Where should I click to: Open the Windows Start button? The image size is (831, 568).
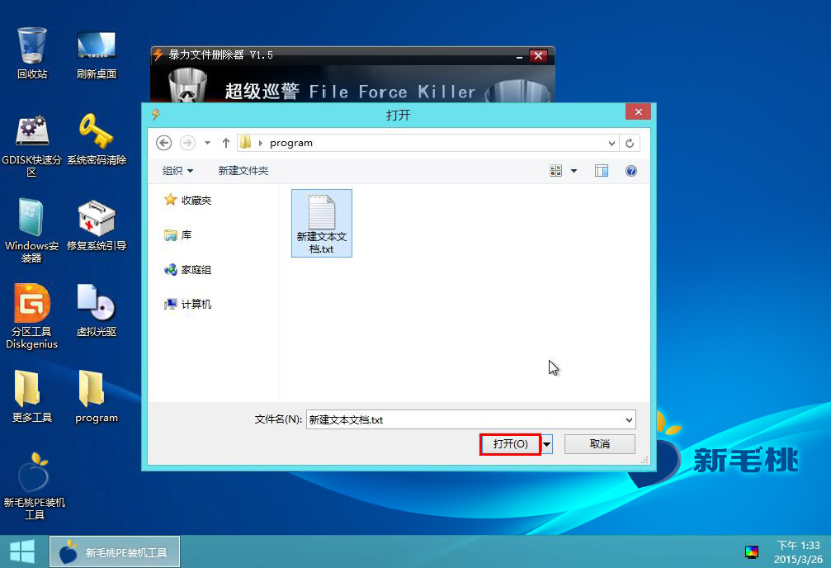[22, 551]
